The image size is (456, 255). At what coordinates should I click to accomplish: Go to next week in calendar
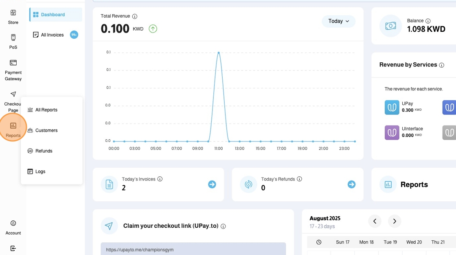tap(395, 221)
